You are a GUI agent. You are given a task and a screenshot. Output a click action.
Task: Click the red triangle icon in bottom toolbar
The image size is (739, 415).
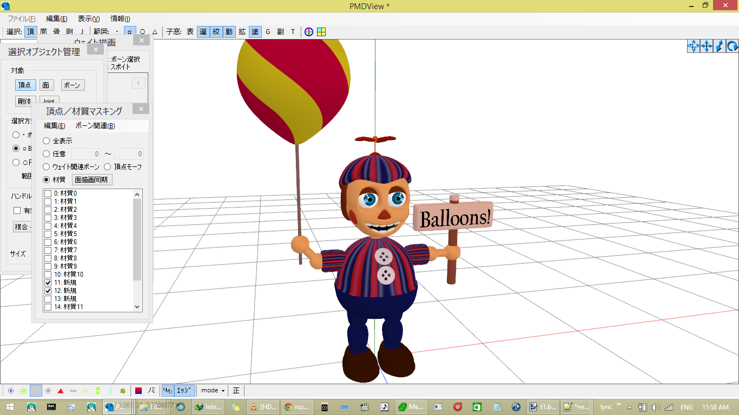pyautogui.click(x=61, y=390)
